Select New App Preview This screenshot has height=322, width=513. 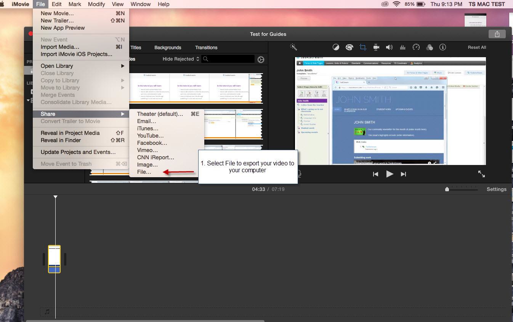pos(81,28)
